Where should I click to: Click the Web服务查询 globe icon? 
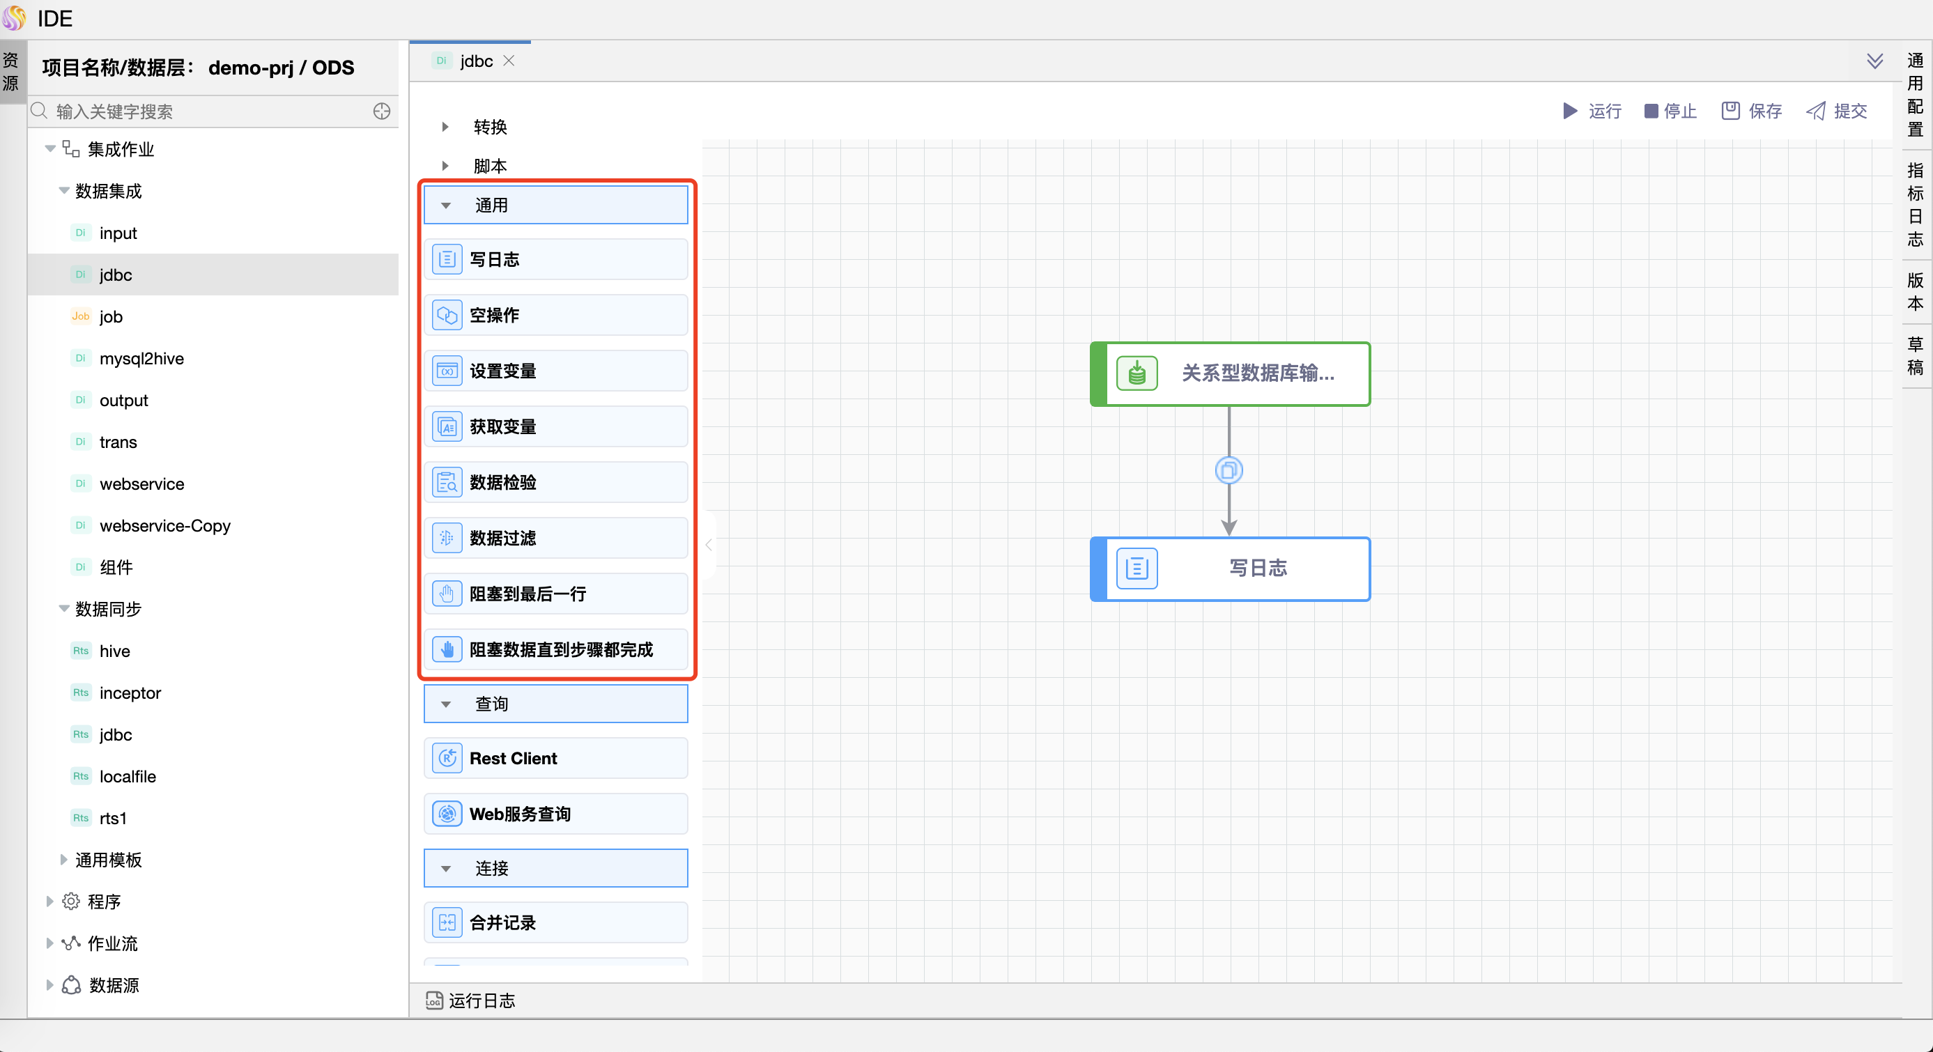pyautogui.click(x=447, y=814)
